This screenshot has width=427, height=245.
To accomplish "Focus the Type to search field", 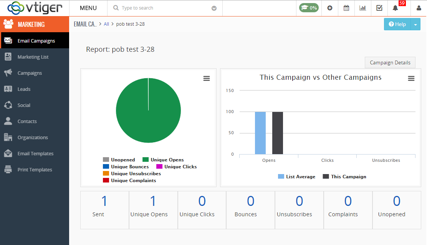I will (x=165, y=8).
